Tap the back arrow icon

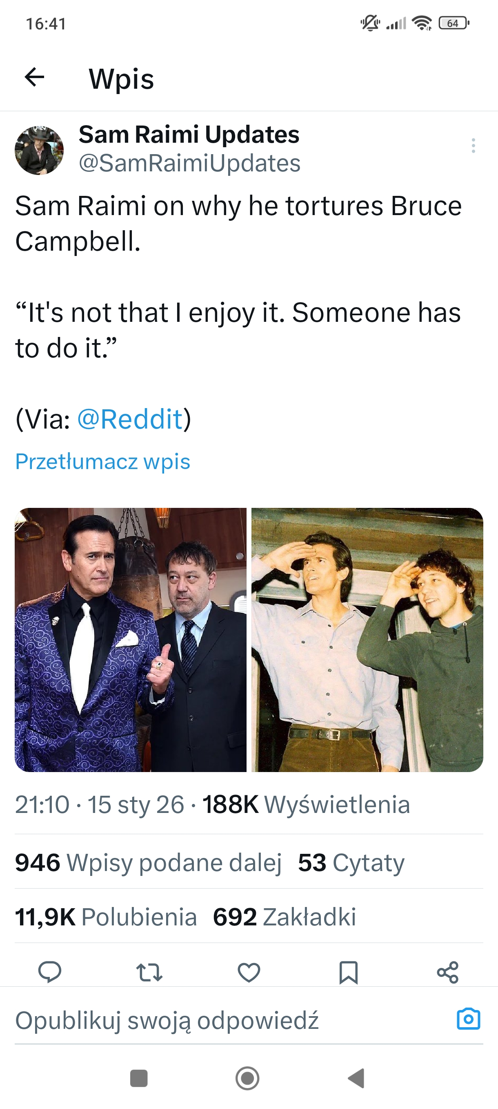[x=34, y=78]
